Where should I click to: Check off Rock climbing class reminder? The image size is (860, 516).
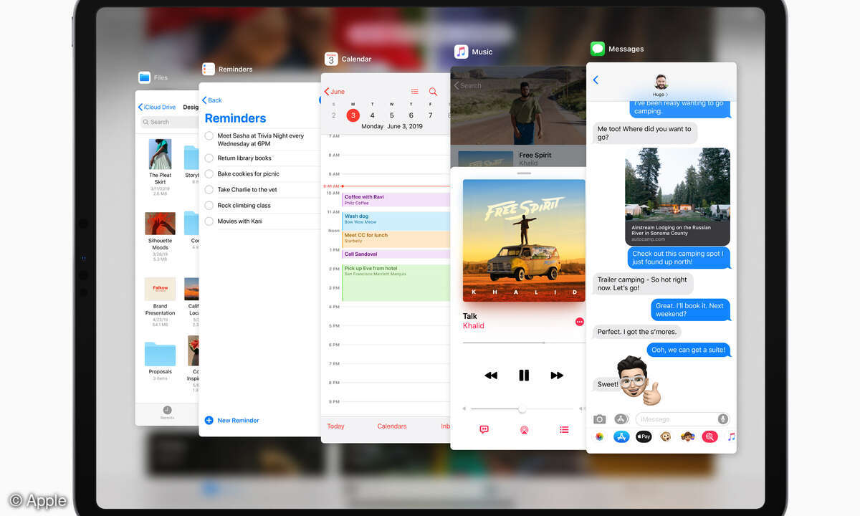click(209, 206)
